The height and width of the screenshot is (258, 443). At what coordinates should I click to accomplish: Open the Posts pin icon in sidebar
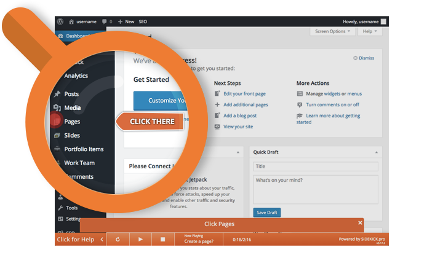click(x=57, y=94)
